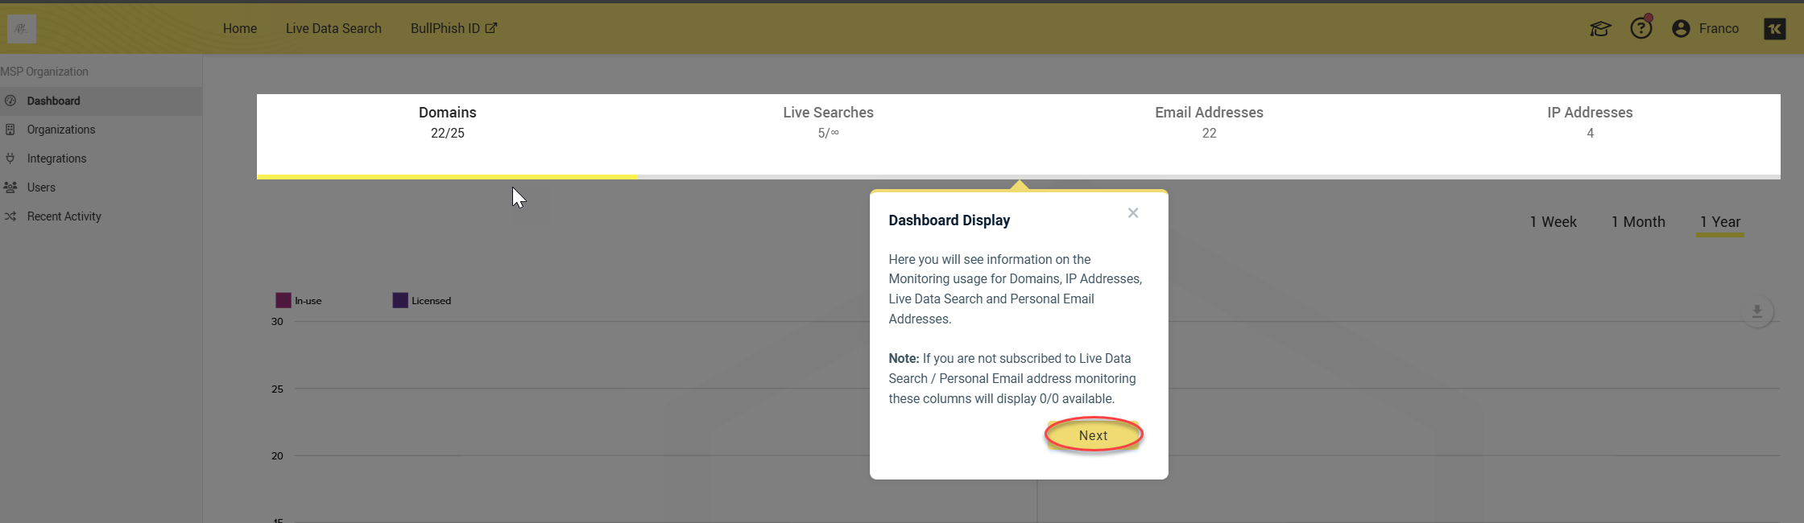
Task: Click the Franco user account icon
Action: 1681,29
